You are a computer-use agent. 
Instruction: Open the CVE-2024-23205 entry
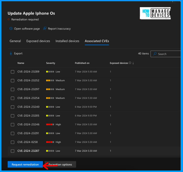pos(28,116)
